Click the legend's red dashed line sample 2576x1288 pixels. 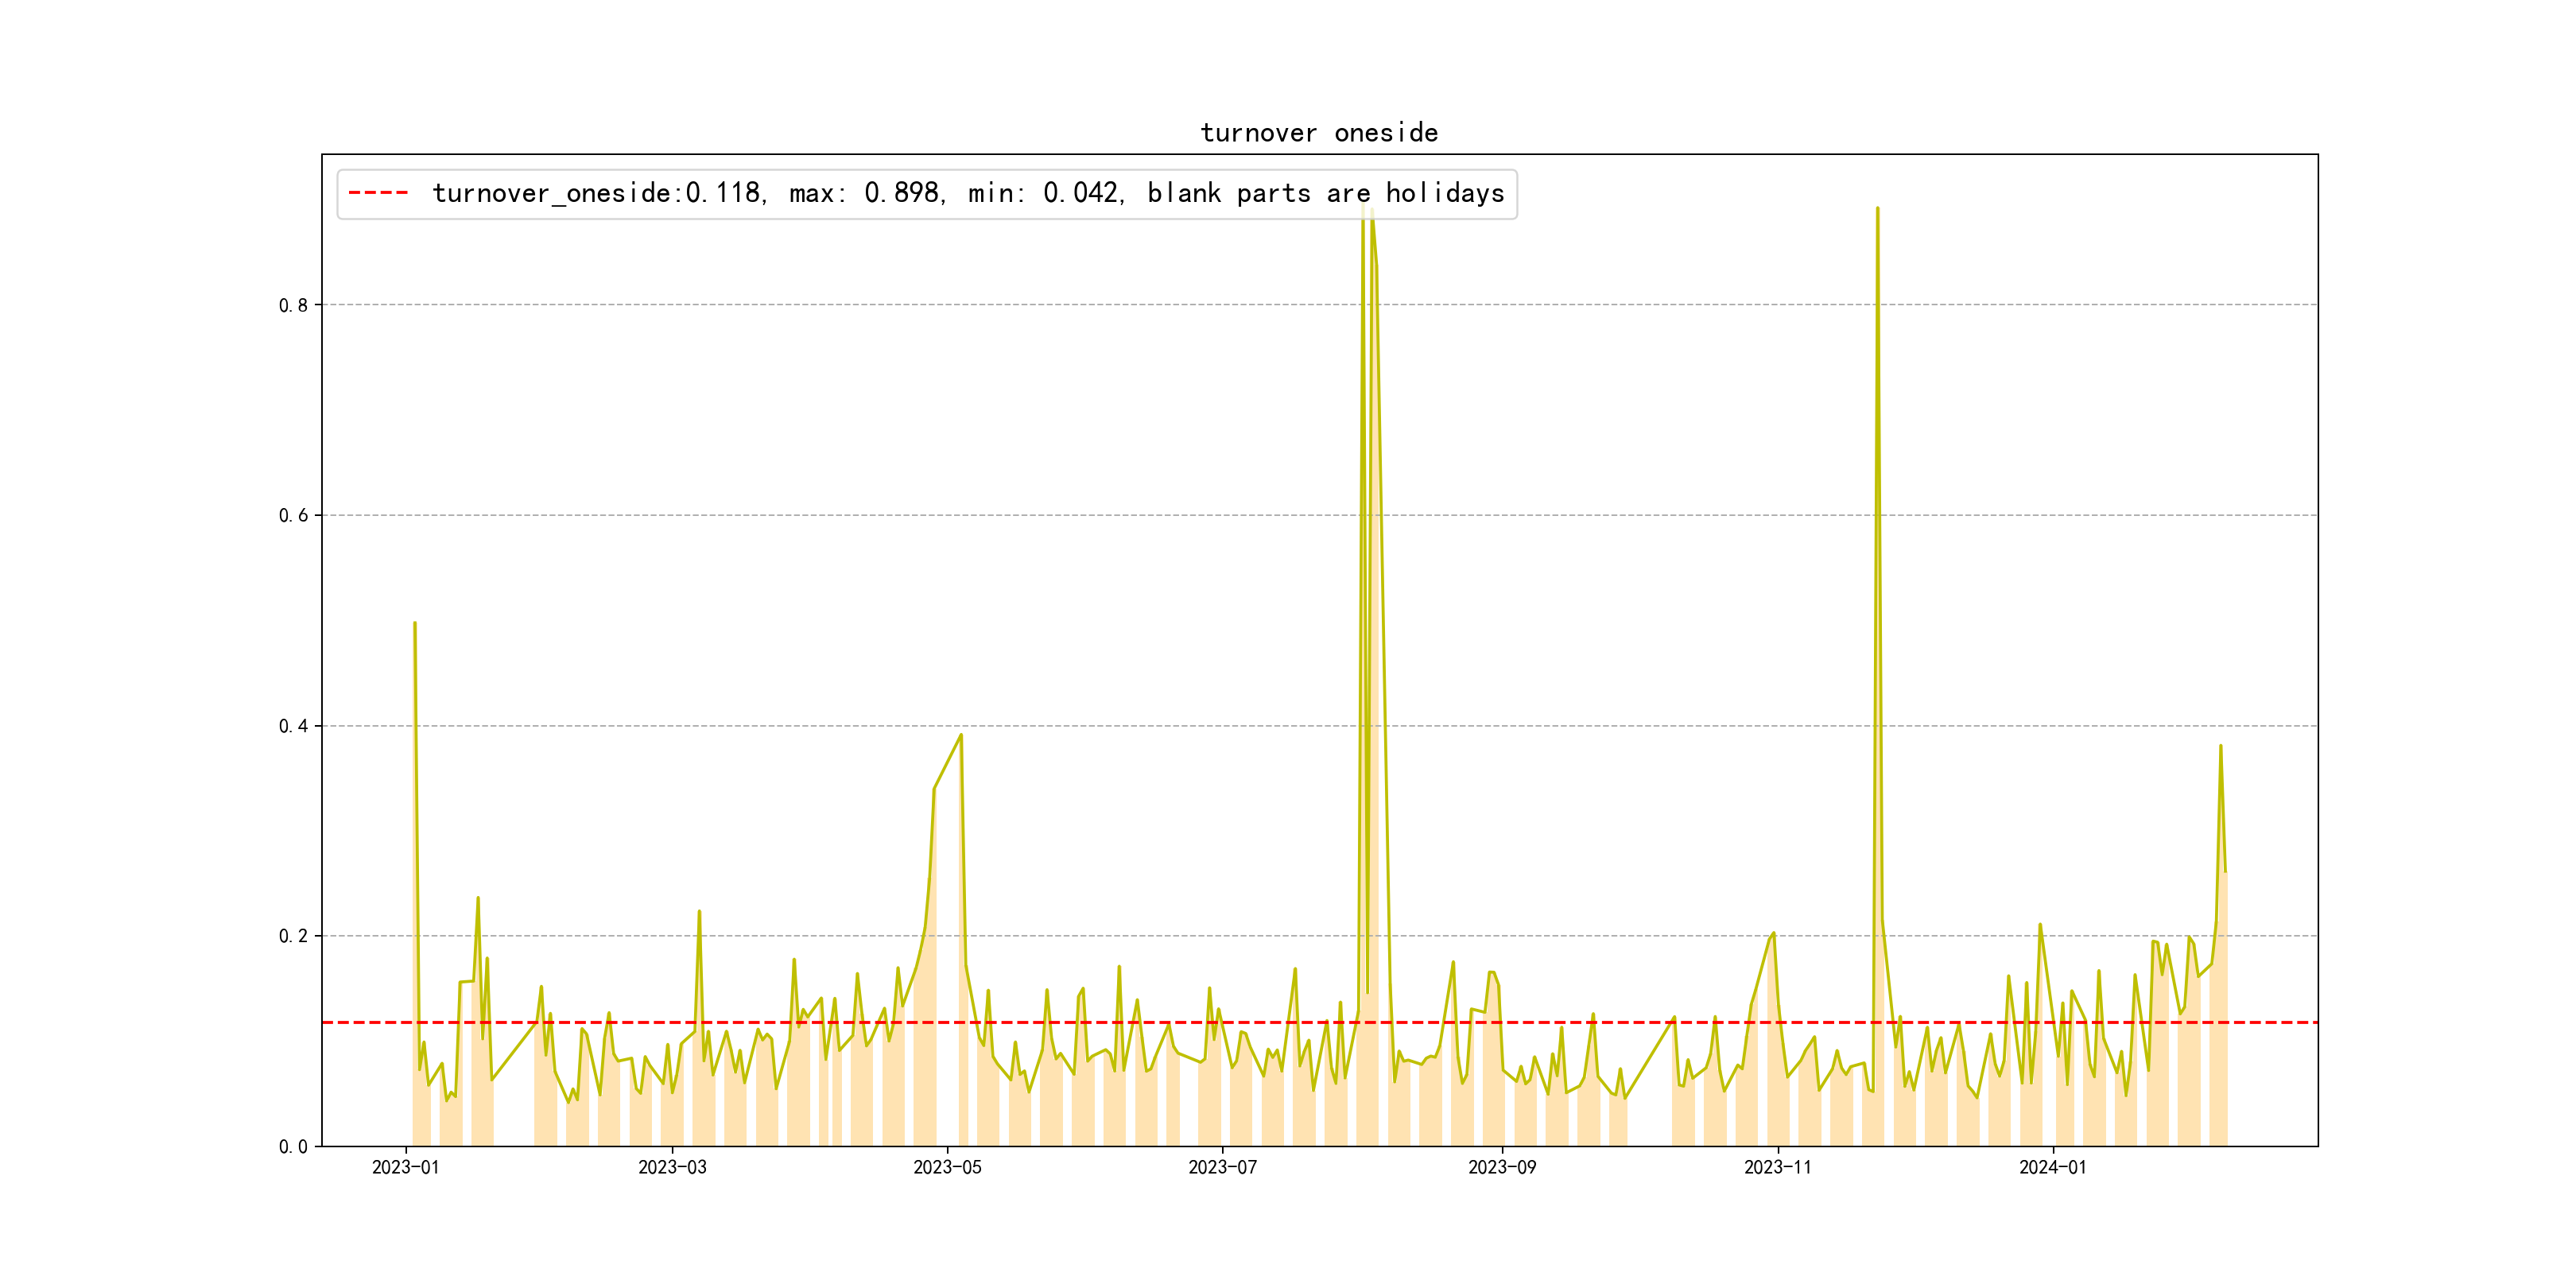(378, 193)
